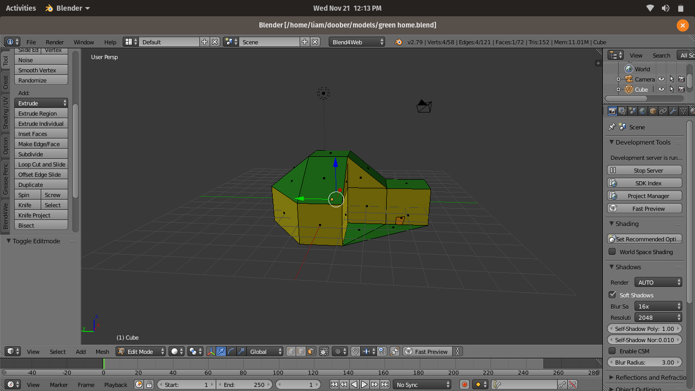The image size is (695, 391).
Task: Expand the Camera tree item
Action: pyautogui.click(x=619, y=79)
